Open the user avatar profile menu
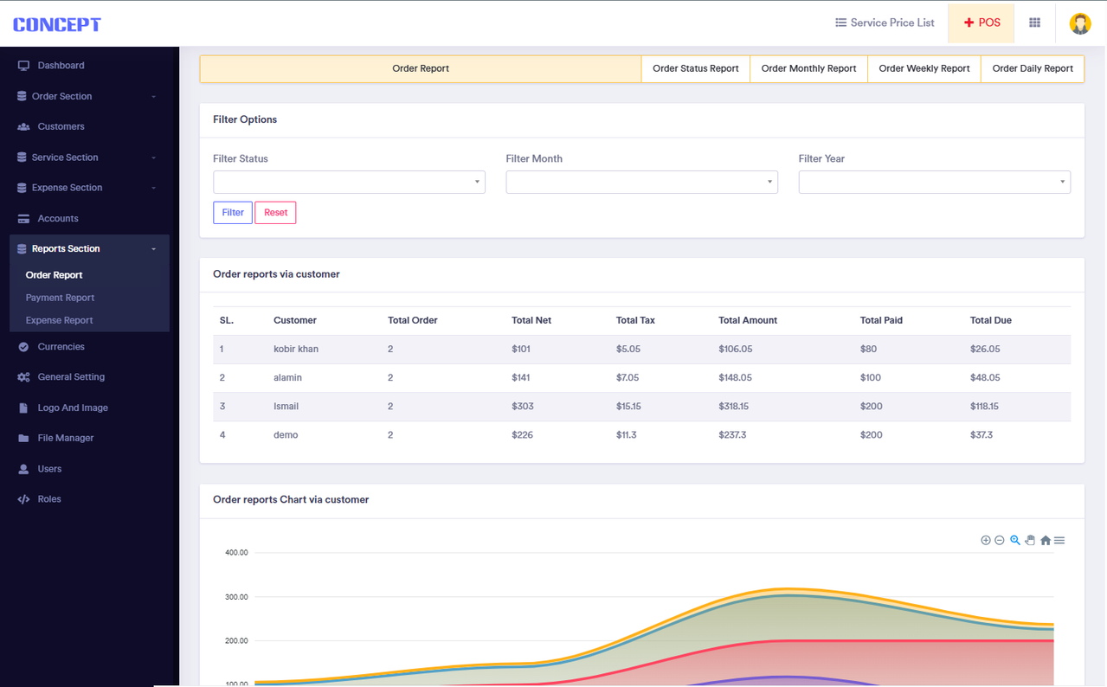This screenshot has height=687, width=1107. click(x=1079, y=23)
